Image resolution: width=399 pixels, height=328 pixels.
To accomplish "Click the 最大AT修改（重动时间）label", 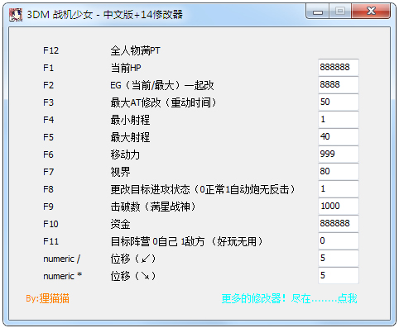I will (163, 102).
